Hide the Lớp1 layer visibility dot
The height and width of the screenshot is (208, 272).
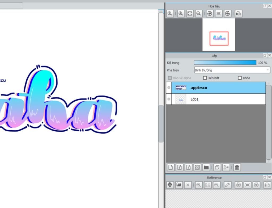169,99
